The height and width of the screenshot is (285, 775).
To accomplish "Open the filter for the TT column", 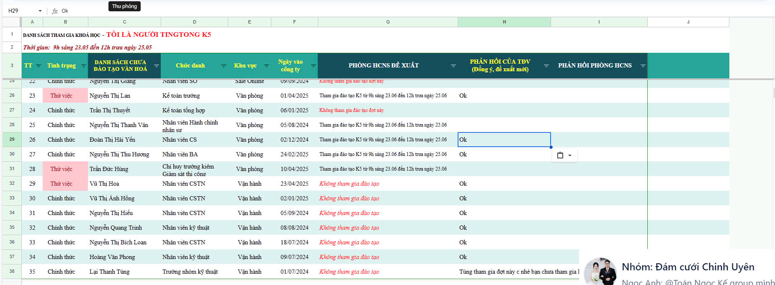I will (39, 66).
